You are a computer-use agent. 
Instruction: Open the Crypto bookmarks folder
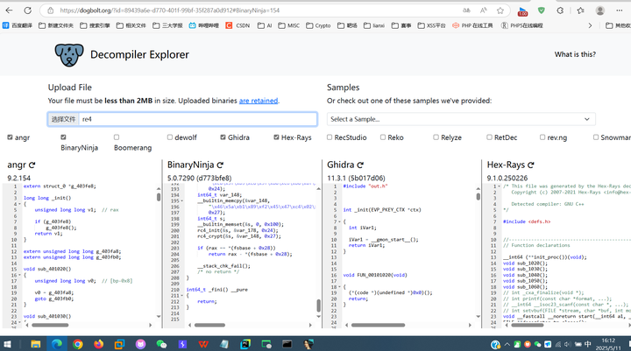coord(318,25)
